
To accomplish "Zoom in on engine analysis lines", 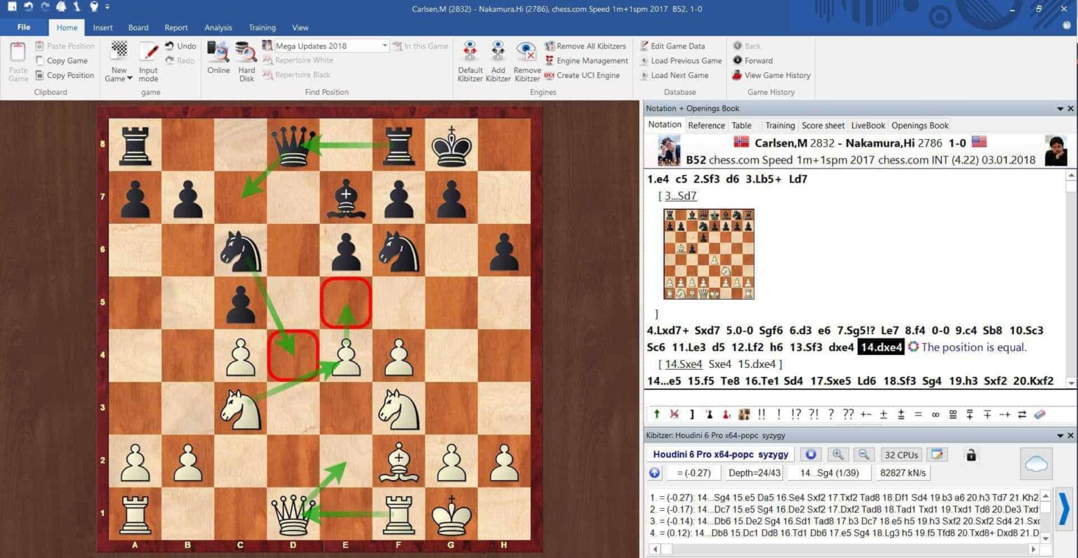I will (838, 454).
